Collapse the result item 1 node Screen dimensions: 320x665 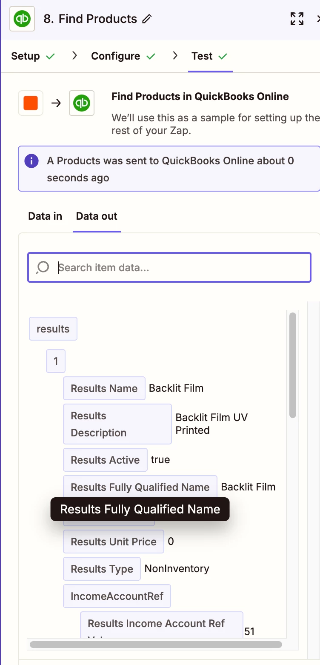pos(56,361)
